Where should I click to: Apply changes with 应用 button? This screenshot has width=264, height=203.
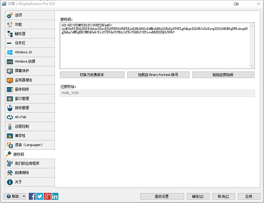tap(249, 196)
